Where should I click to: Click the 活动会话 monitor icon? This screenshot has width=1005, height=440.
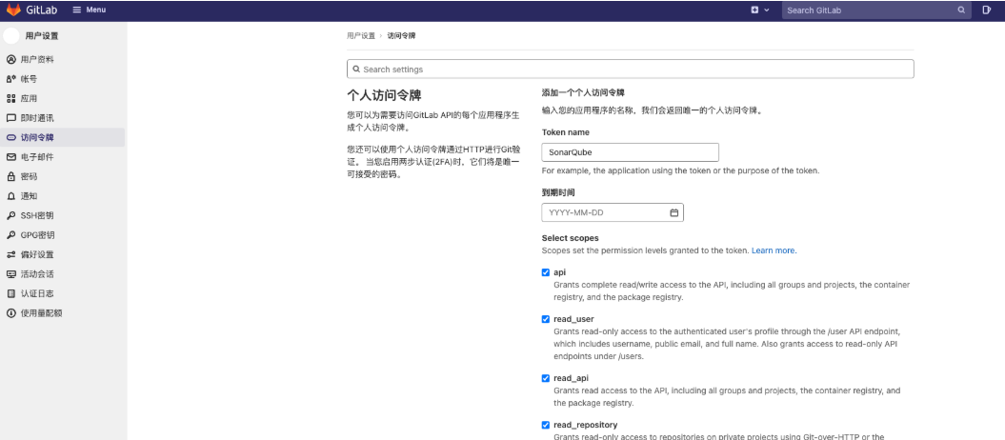tap(10, 274)
